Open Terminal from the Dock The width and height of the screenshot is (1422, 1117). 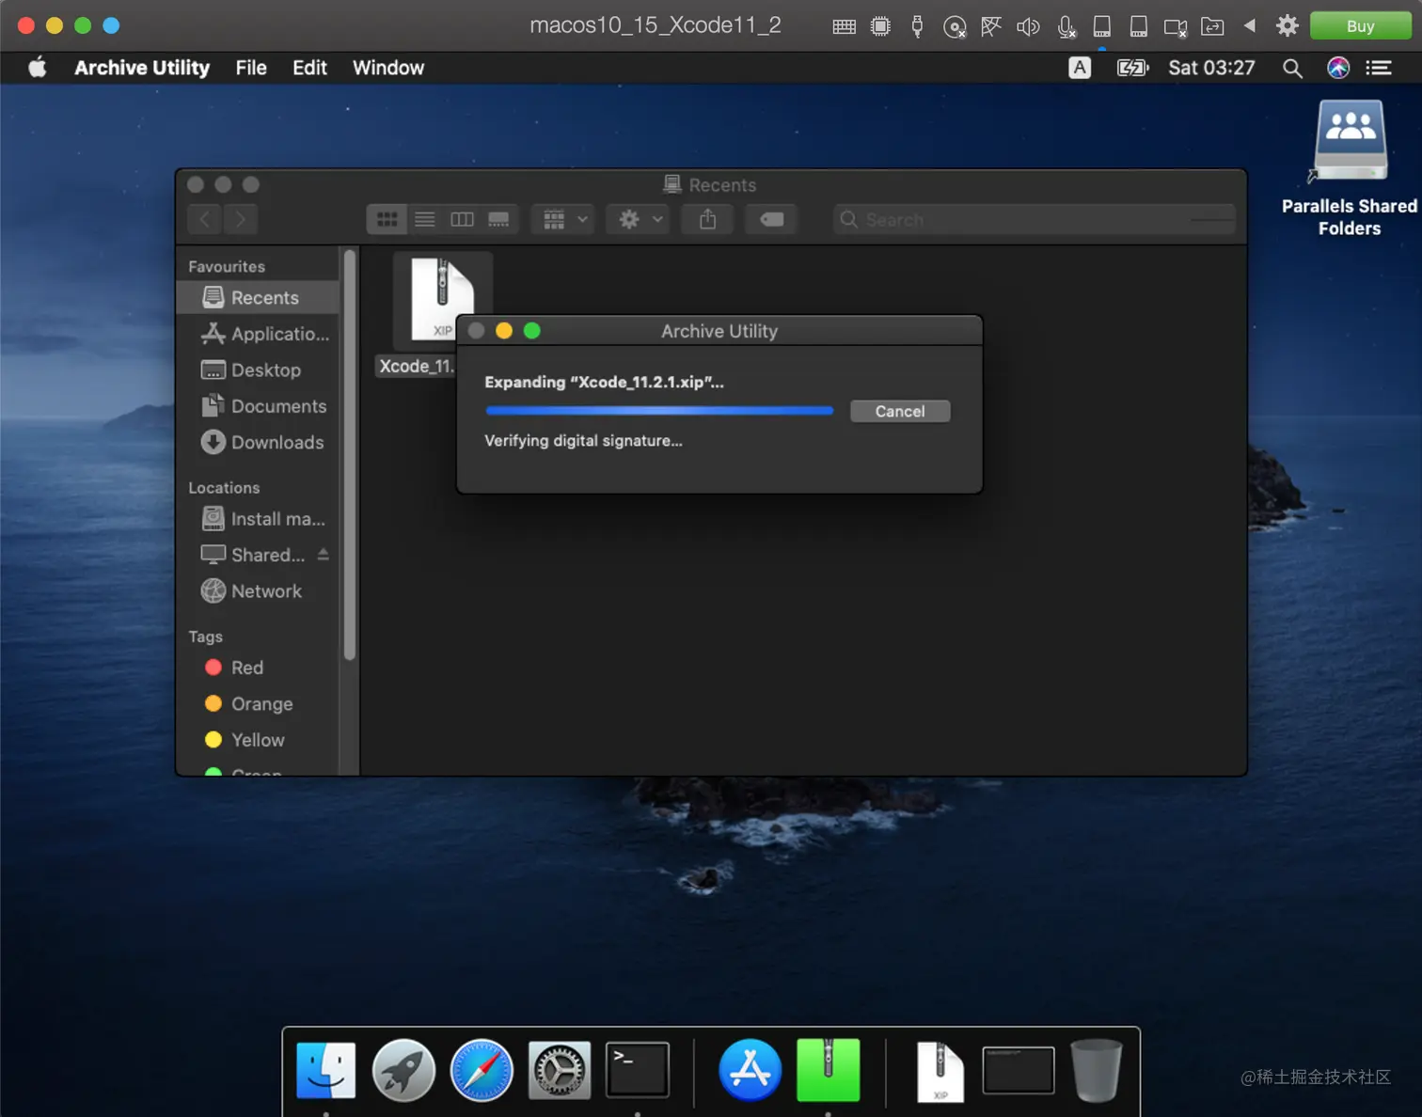[638, 1070]
